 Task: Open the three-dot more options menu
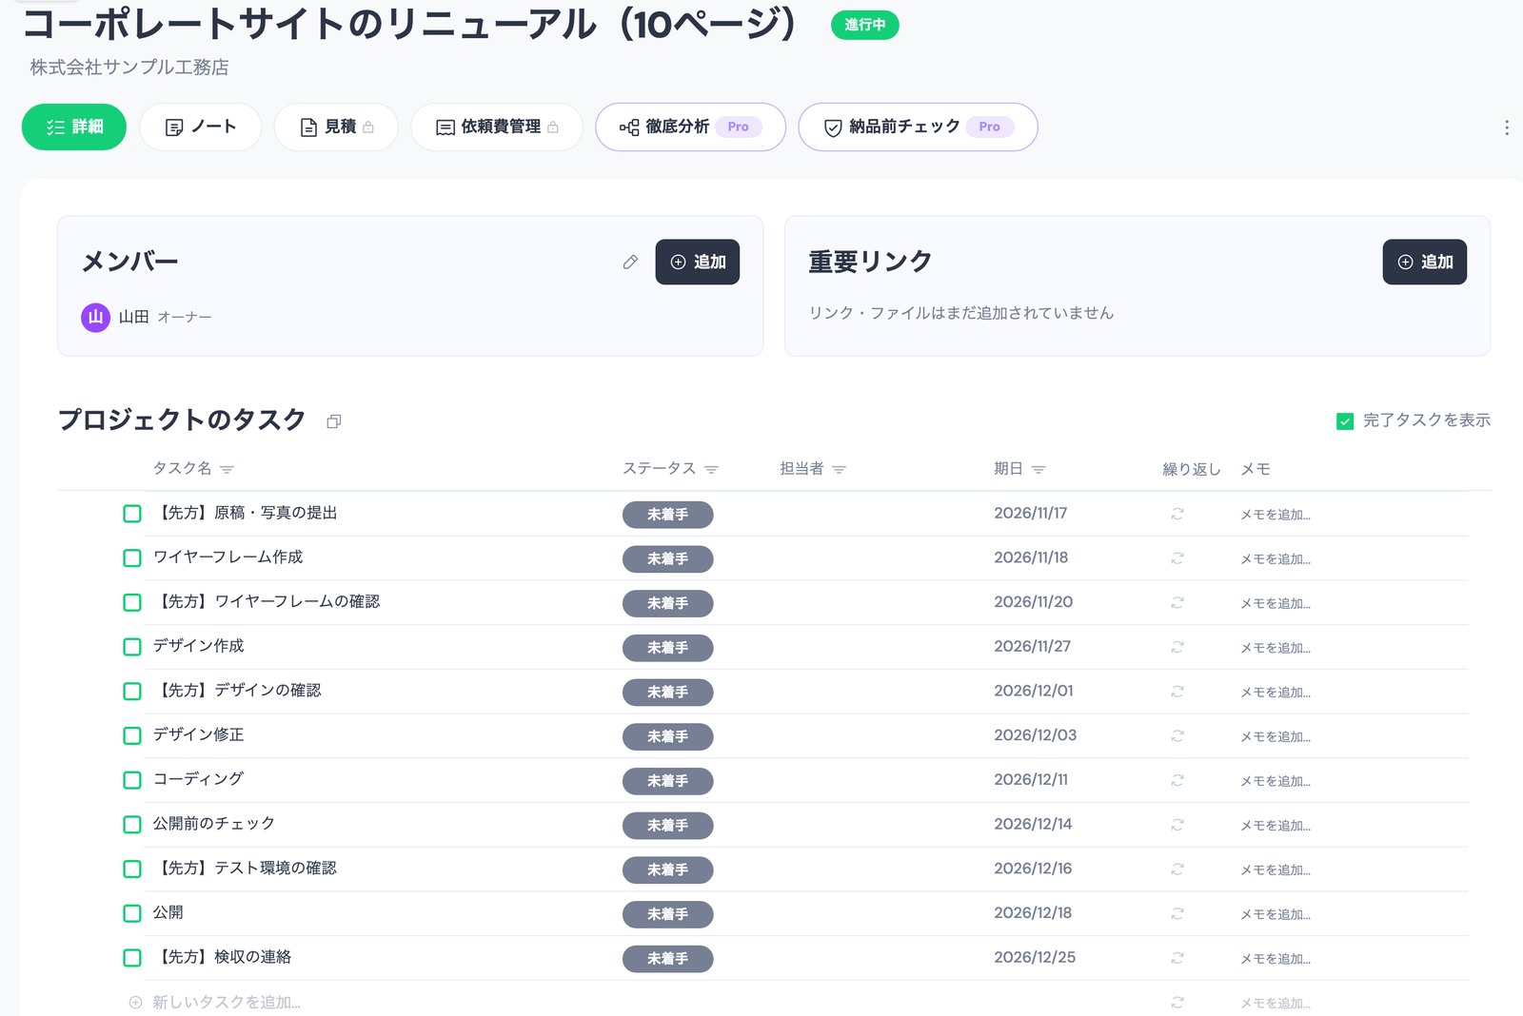coord(1506,127)
